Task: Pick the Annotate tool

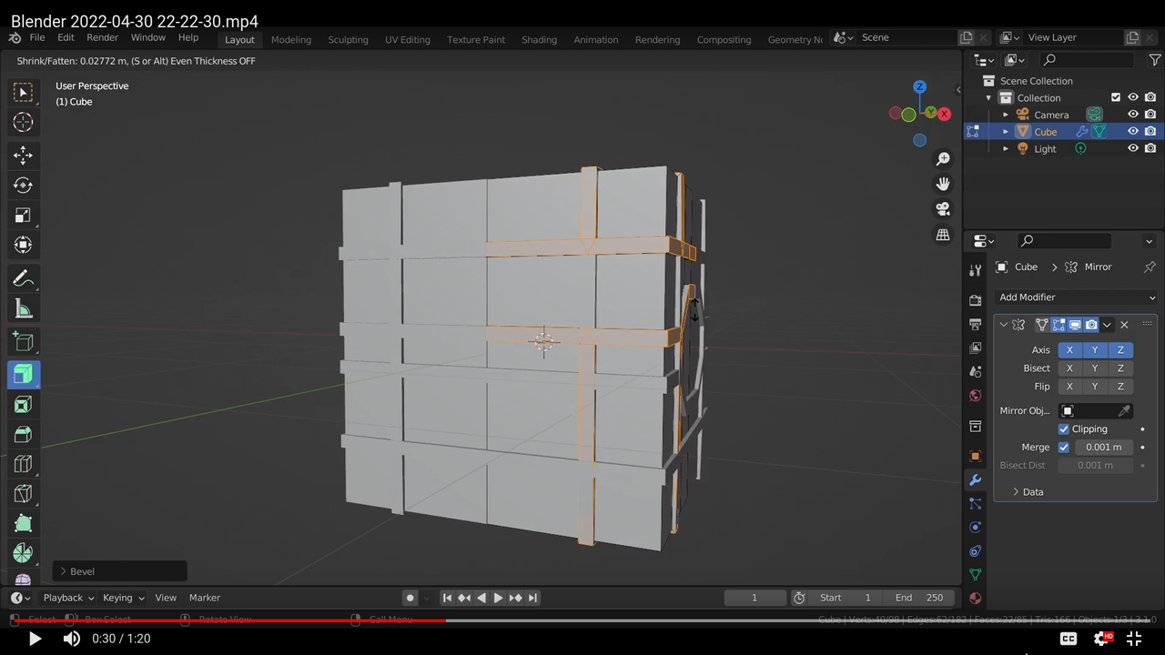Action: (x=23, y=278)
